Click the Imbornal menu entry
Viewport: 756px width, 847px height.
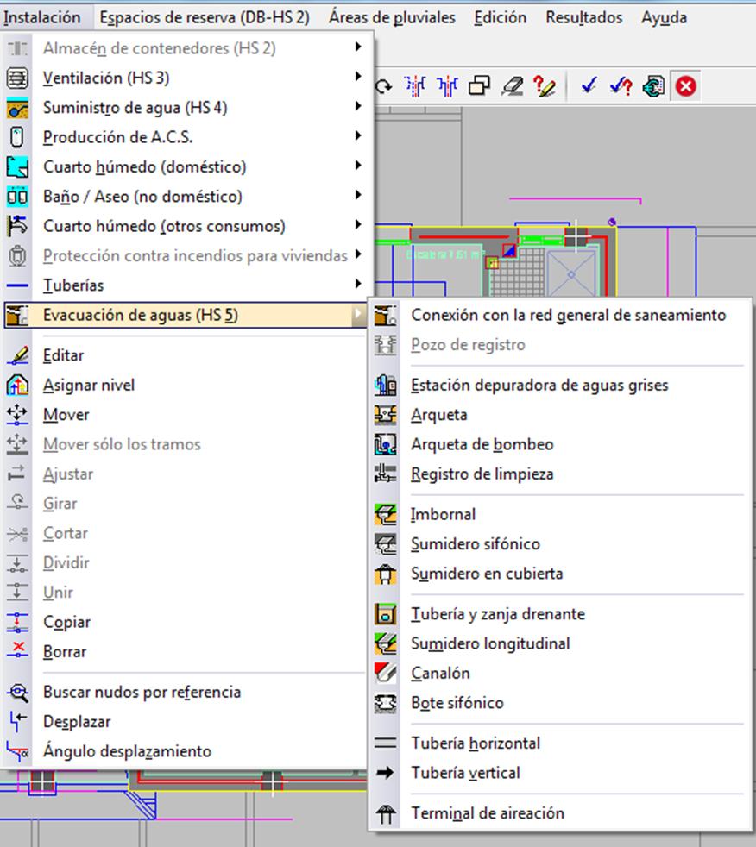(443, 514)
